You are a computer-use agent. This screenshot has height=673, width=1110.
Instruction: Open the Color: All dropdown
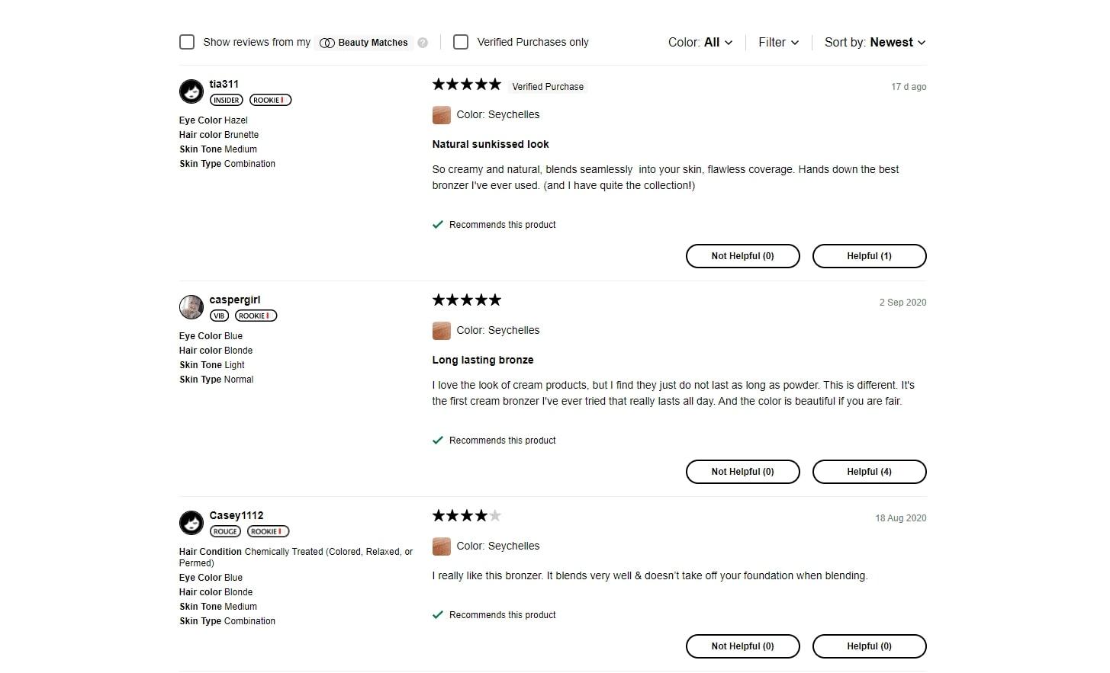click(700, 43)
